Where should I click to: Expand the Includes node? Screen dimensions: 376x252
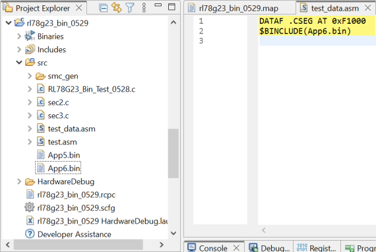pos(19,49)
